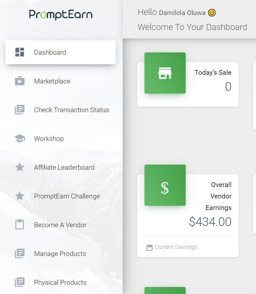Open the Dashboard menu item
Image resolution: width=256 pixels, height=294 pixels.
click(x=61, y=52)
